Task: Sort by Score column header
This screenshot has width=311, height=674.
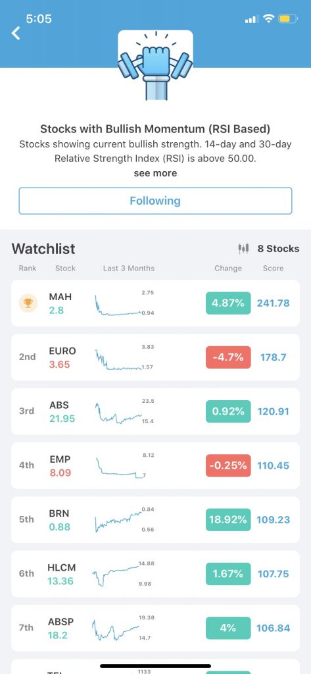Action: click(x=274, y=269)
